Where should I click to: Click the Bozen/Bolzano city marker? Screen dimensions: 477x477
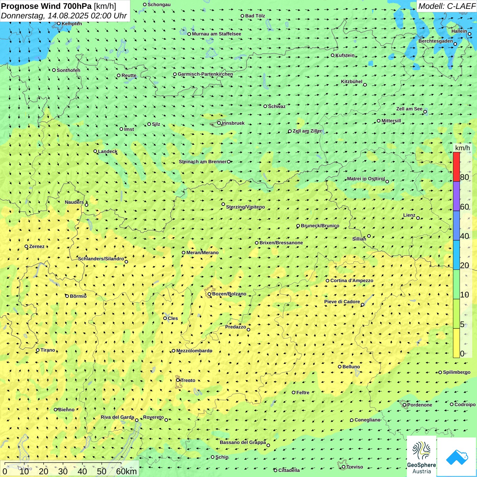tap(209, 294)
